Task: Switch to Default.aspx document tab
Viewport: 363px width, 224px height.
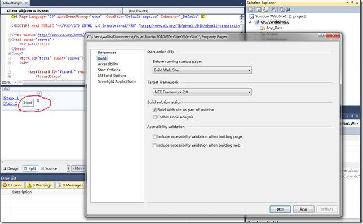Action: point(12,3)
